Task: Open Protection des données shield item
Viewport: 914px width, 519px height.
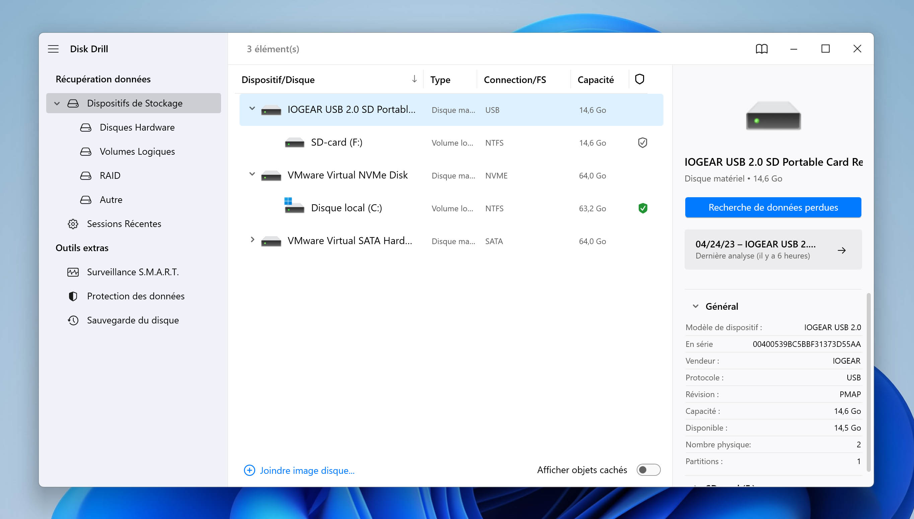Action: pos(135,296)
